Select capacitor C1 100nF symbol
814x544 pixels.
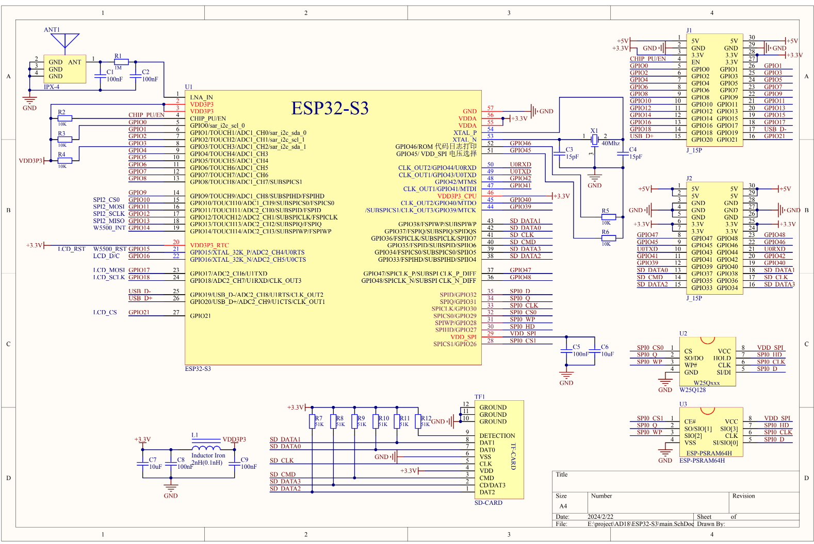click(101, 76)
